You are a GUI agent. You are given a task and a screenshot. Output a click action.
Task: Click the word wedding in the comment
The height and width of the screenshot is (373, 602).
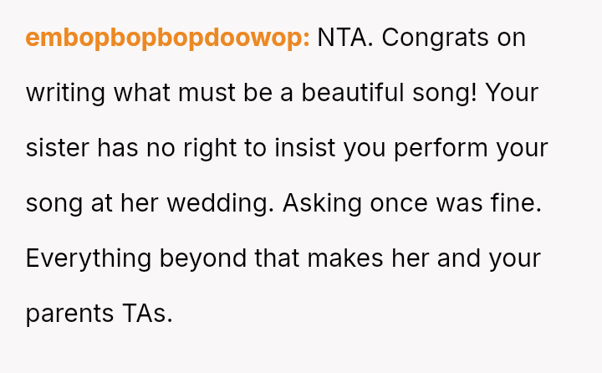pos(217,203)
